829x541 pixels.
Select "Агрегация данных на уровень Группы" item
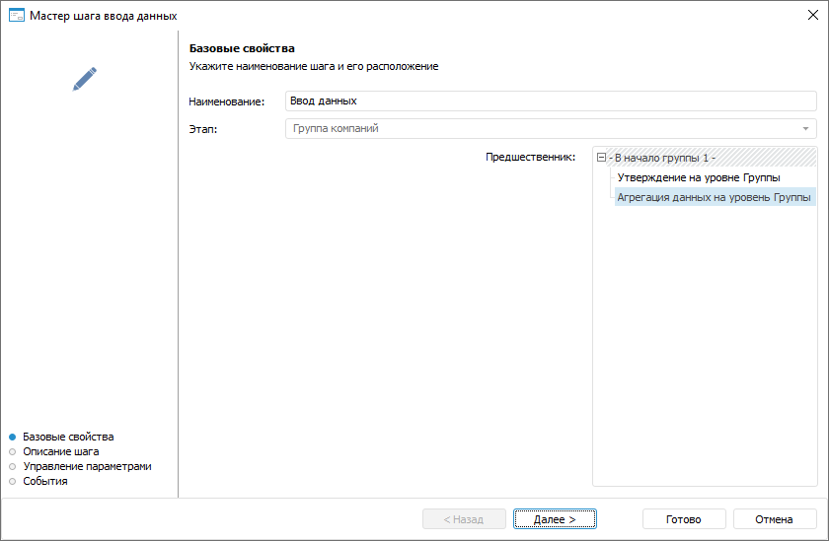coord(714,197)
